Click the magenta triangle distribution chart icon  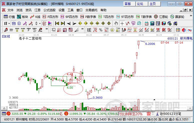50,23
